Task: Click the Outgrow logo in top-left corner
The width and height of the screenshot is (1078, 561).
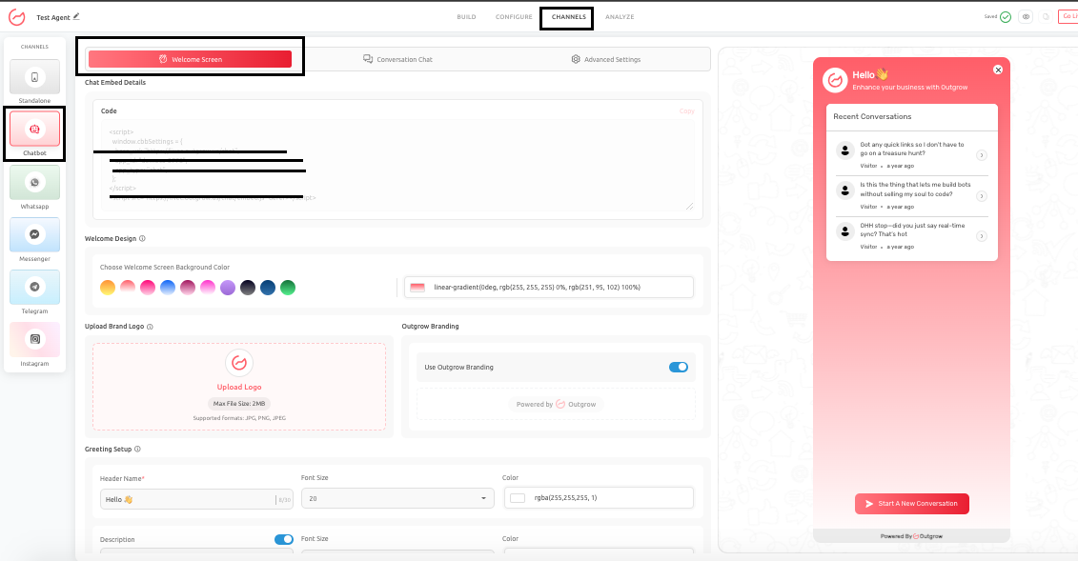Action: point(16,17)
